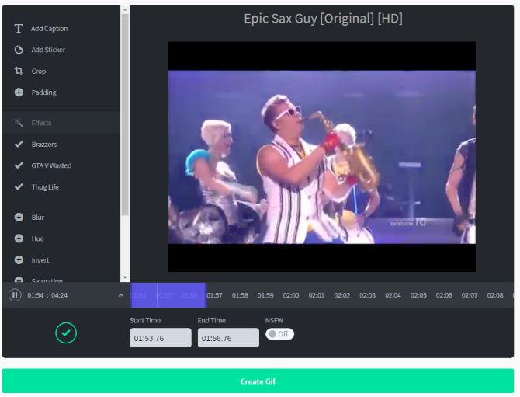Open Add Caption option
The image size is (520, 397).
pos(50,29)
